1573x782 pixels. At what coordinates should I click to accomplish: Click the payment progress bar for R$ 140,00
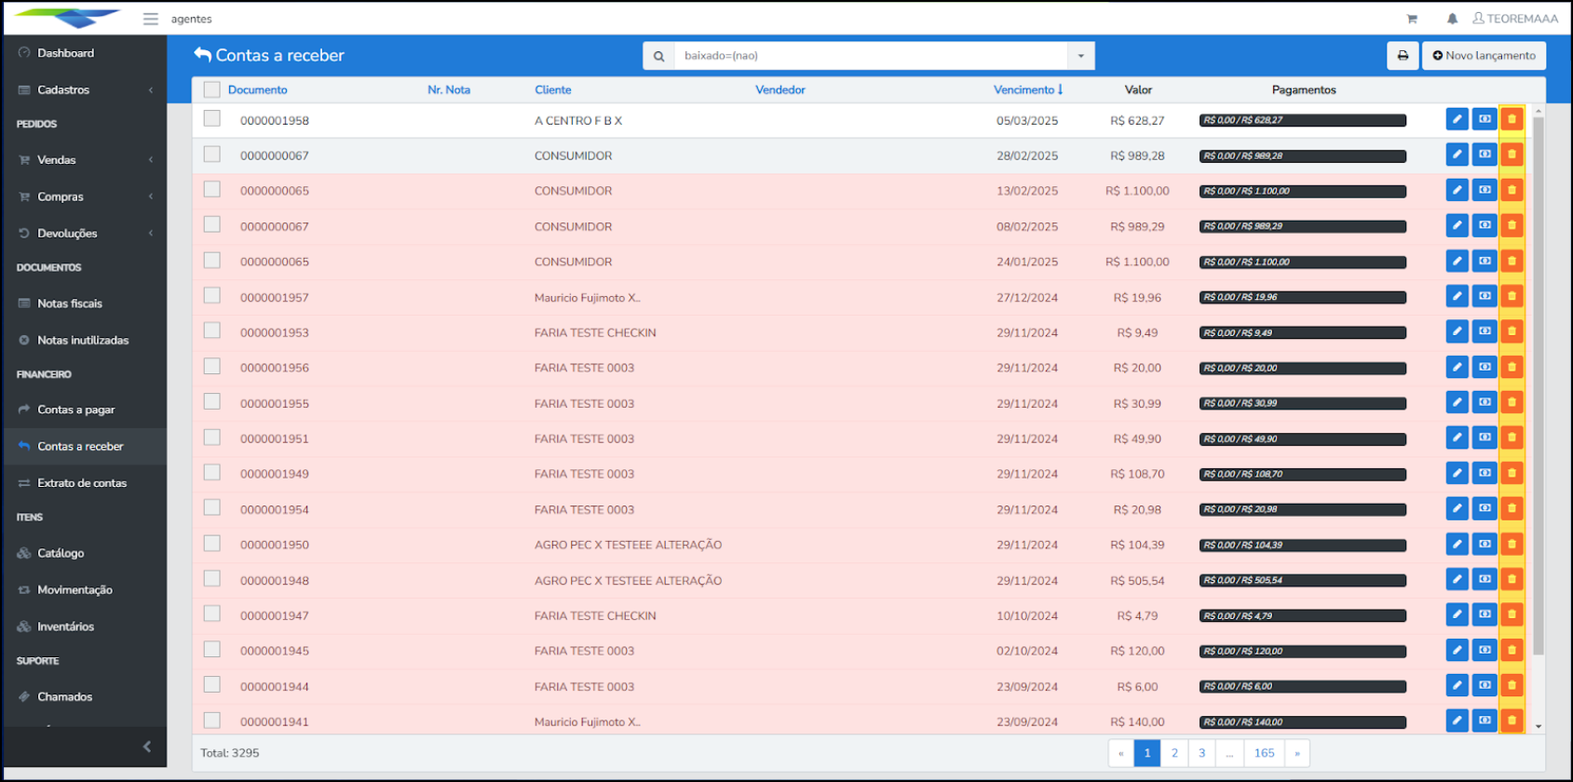[1303, 721]
